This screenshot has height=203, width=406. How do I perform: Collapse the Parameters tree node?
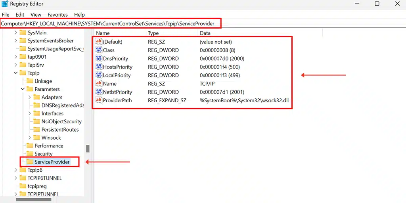[23, 89]
